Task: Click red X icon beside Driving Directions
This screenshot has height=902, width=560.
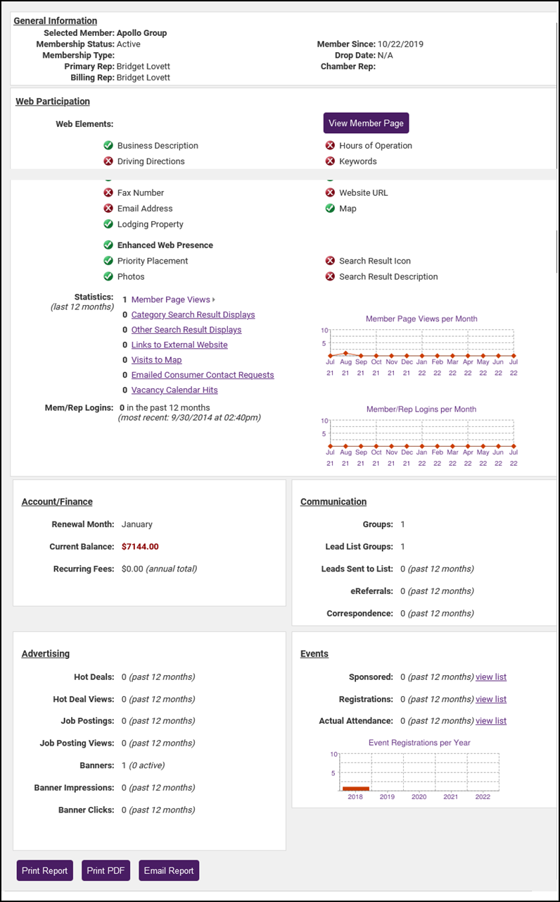Action: (108, 161)
